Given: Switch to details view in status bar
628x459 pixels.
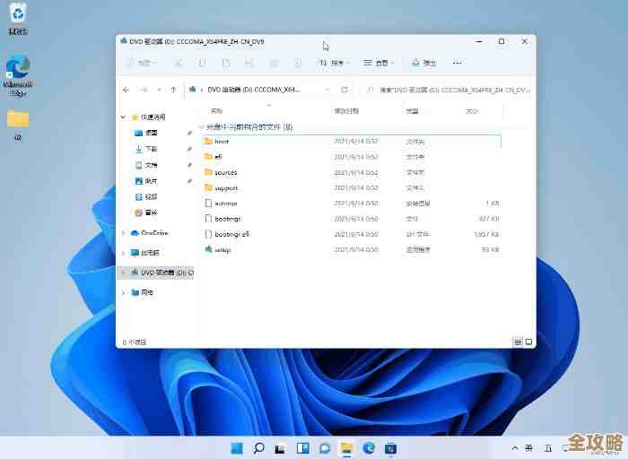Looking at the screenshot, I should [518, 342].
